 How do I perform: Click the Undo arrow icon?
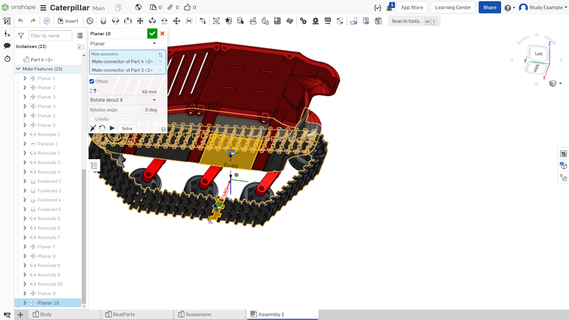[20, 21]
